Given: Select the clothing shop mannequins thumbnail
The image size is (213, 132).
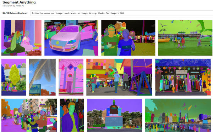Looking at the screenshot, I should 183,77.
